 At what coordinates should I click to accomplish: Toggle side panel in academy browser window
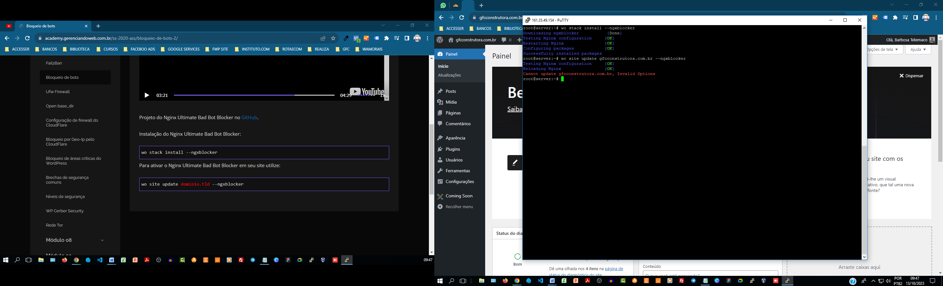click(407, 38)
